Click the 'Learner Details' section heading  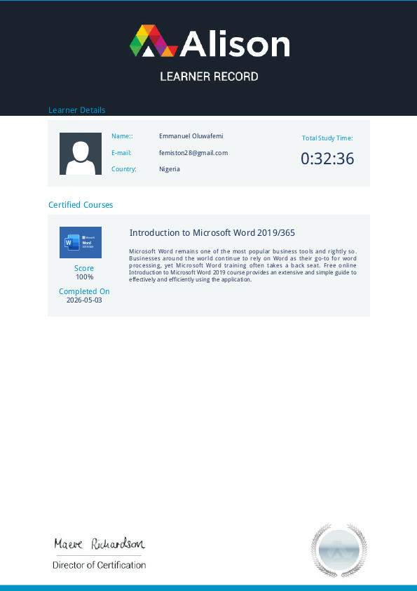click(77, 110)
